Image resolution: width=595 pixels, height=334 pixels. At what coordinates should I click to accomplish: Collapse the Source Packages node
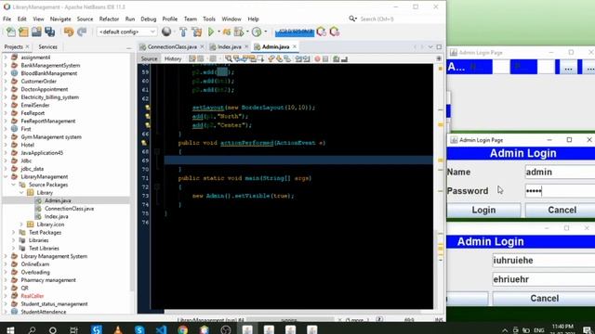pos(13,185)
